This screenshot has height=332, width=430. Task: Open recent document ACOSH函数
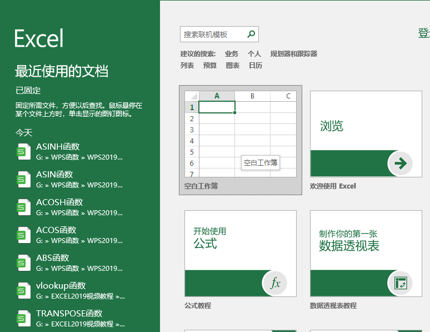(79, 207)
